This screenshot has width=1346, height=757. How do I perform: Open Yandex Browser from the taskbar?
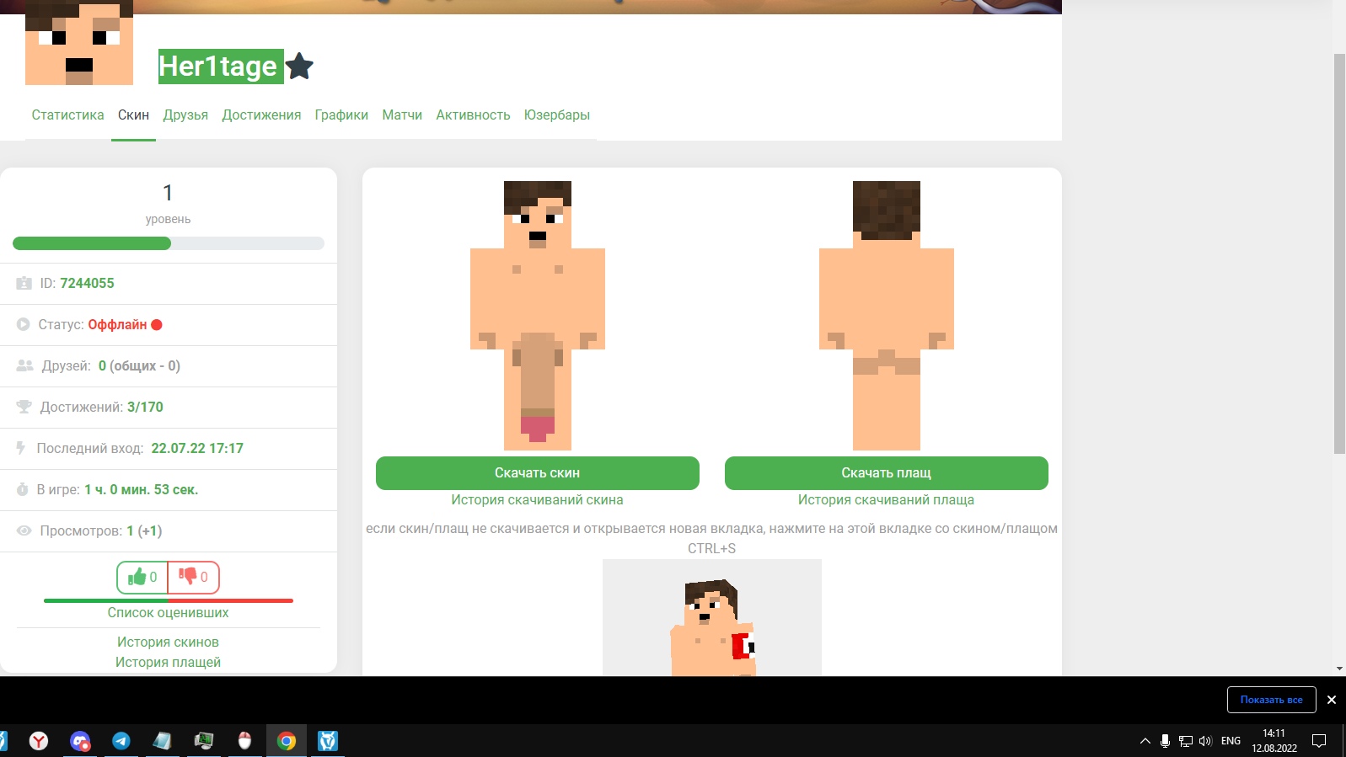click(39, 741)
